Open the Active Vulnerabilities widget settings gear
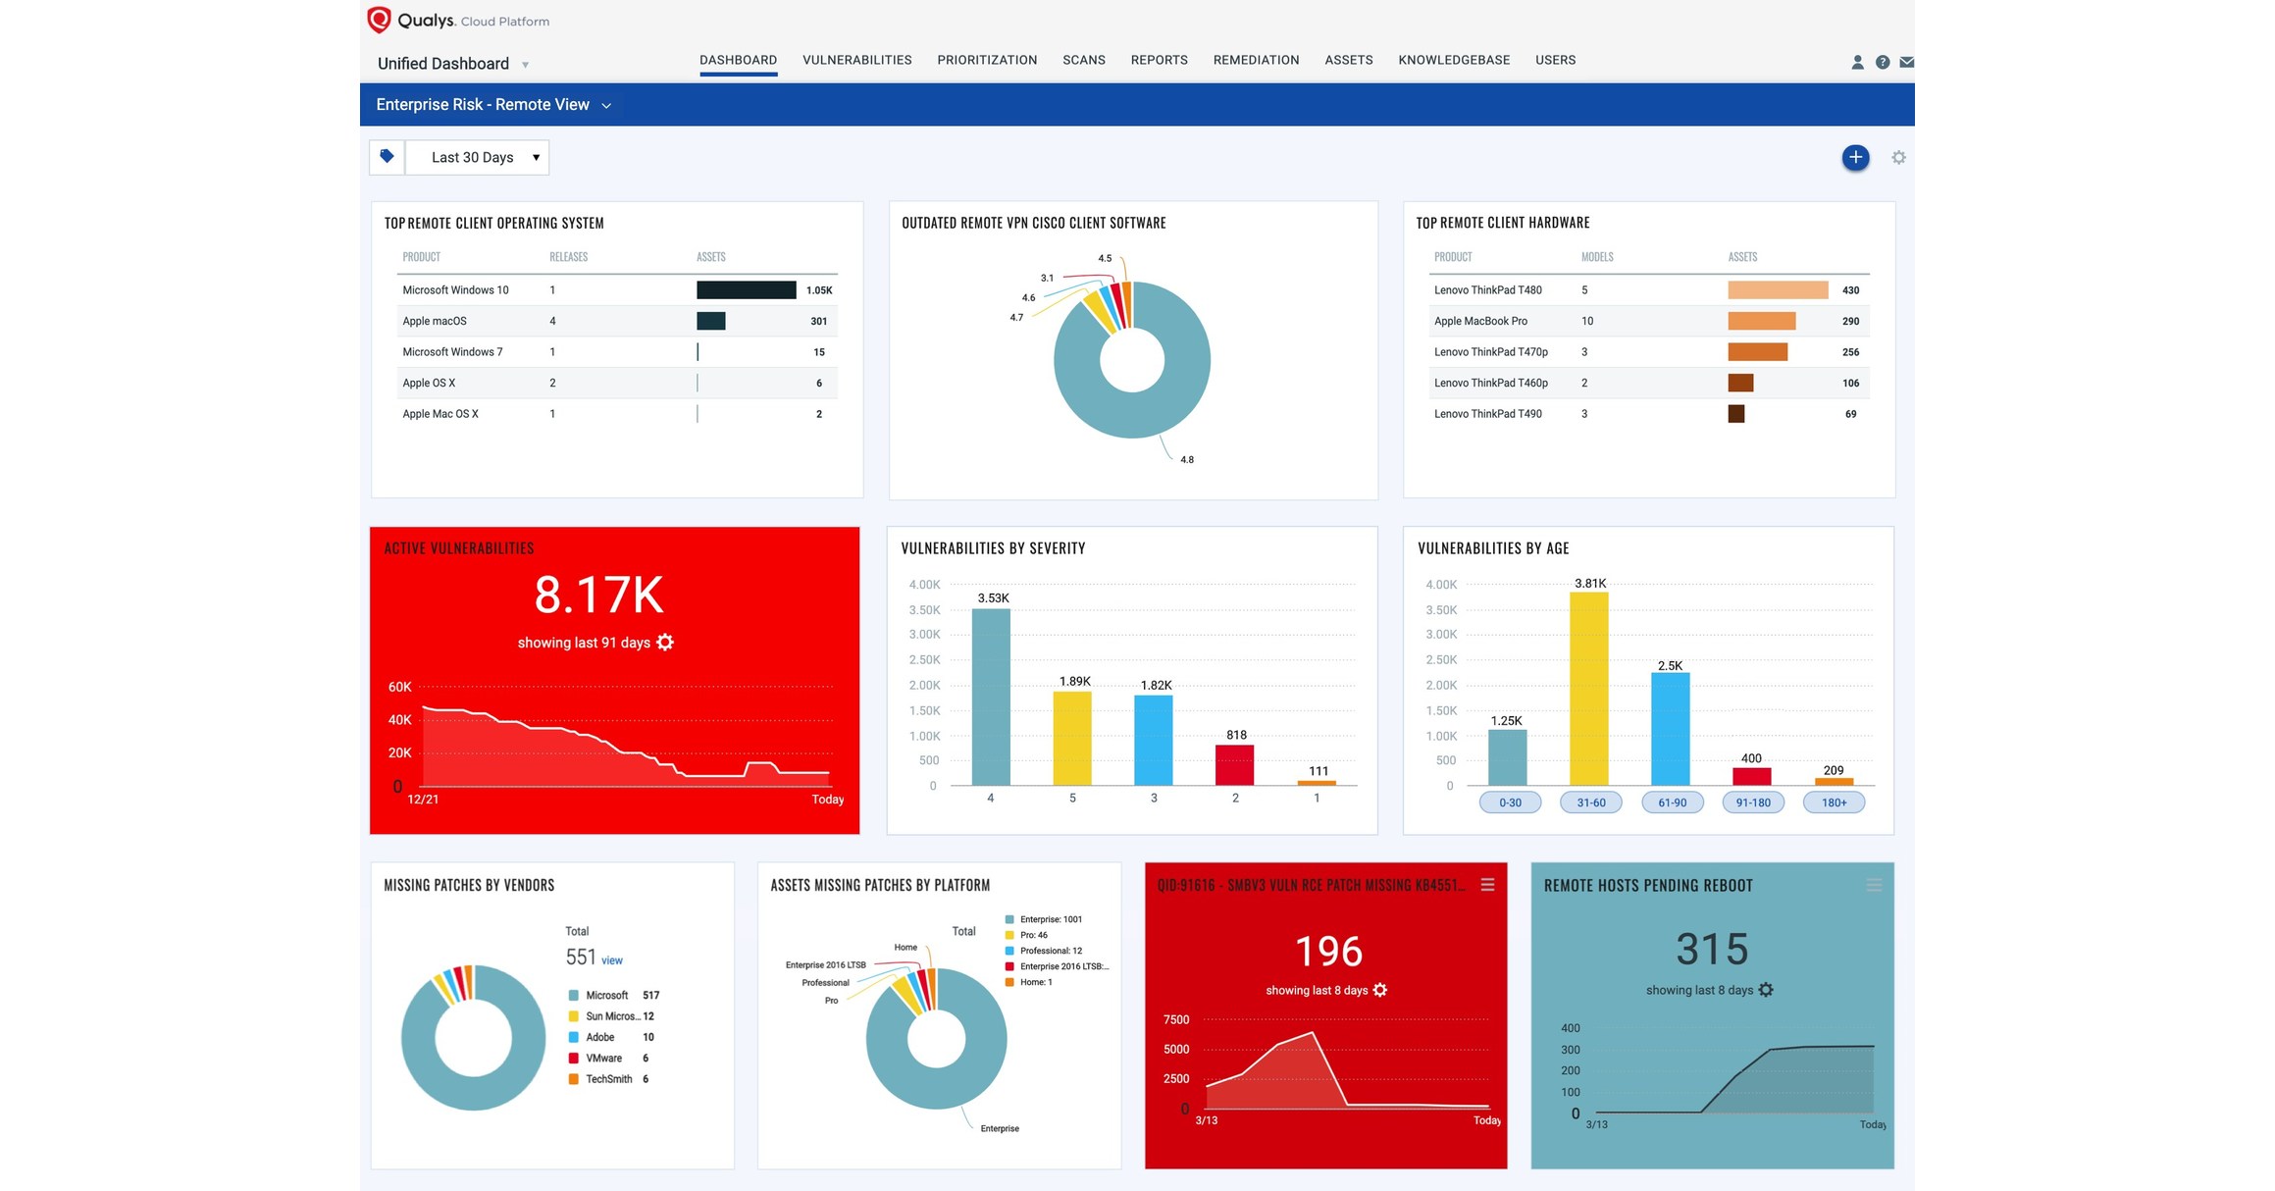Screen dimensions: 2275x1191 tap(666, 643)
